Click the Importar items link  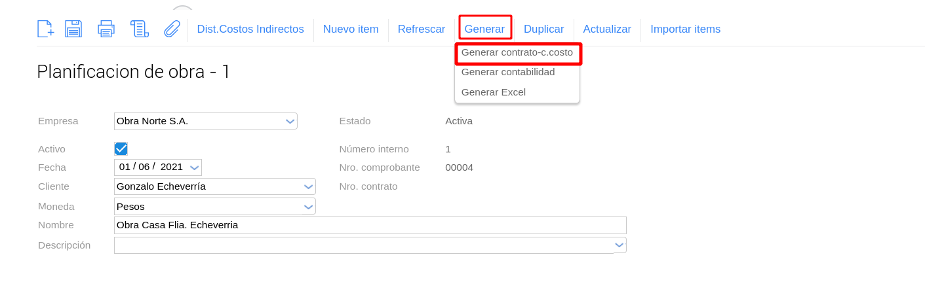click(685, 29)
